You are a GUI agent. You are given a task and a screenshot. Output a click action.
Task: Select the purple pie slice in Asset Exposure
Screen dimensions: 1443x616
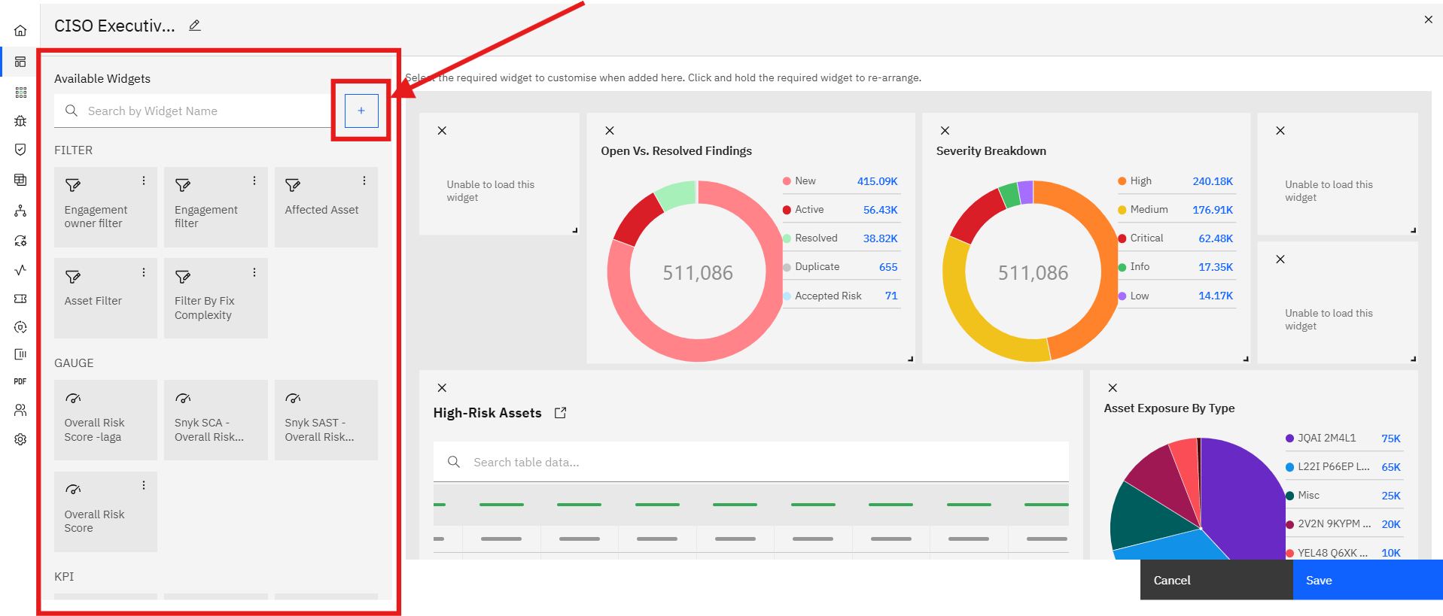1242,496
